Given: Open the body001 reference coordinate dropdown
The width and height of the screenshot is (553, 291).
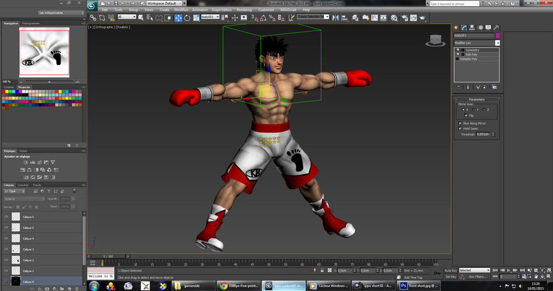Looking at the screenshot, I should click(210, 17).
